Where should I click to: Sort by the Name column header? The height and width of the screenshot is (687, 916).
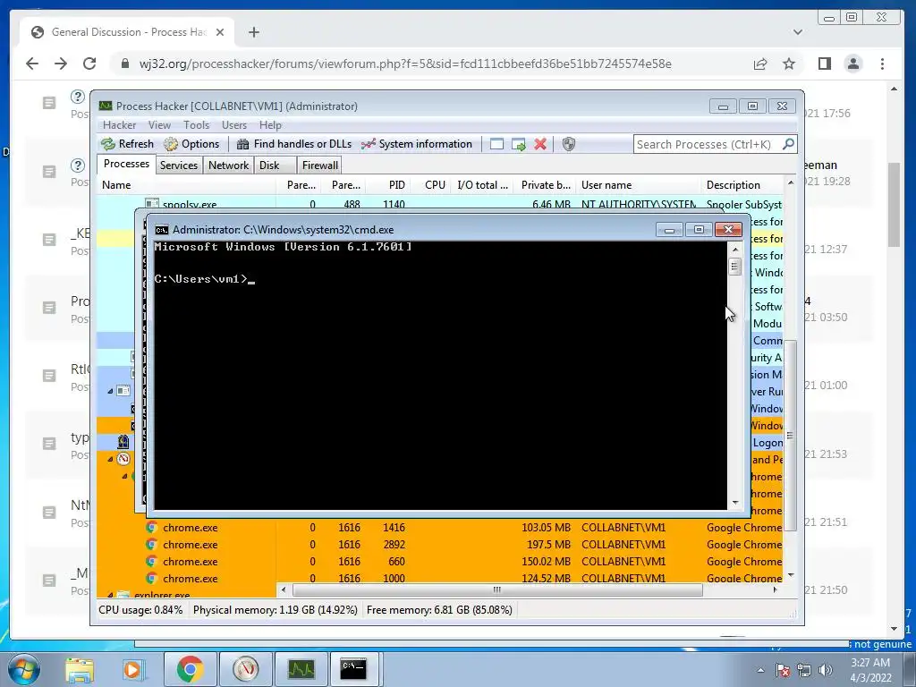pos(186,185)
